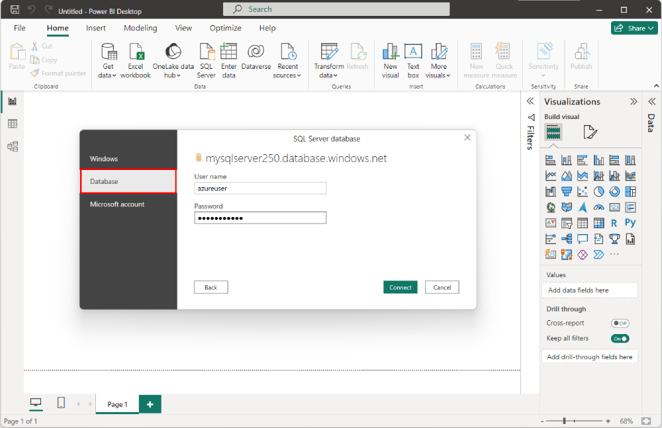Click the zoom slider handle in status bar
This screenshot has height=428, width=662.
point(564,421)
